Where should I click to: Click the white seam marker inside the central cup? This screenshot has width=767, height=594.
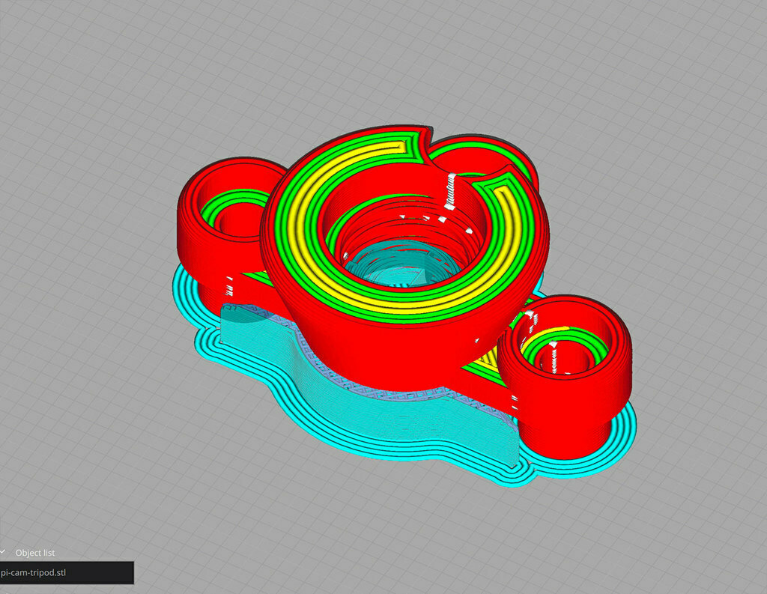[451, 192]
